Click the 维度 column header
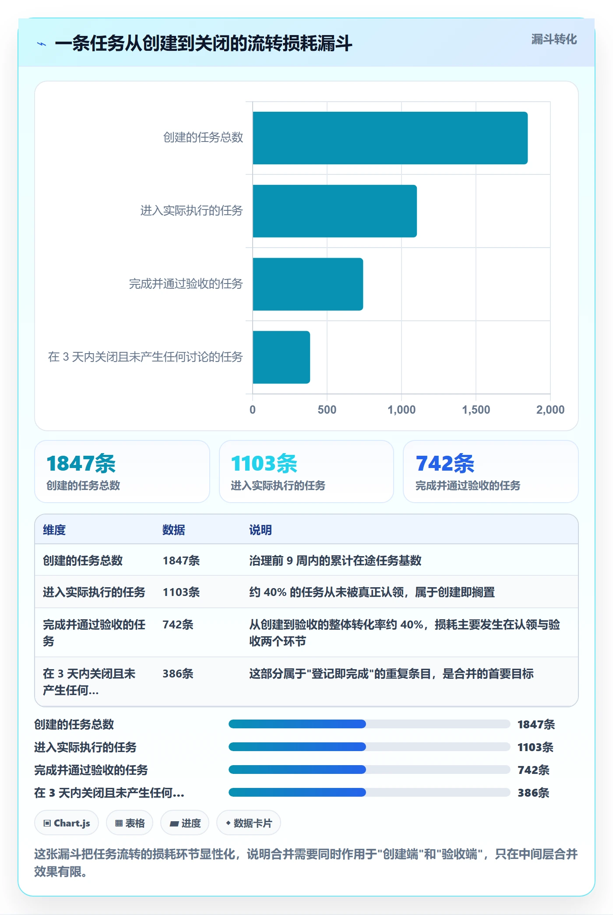 click(54, 530)
